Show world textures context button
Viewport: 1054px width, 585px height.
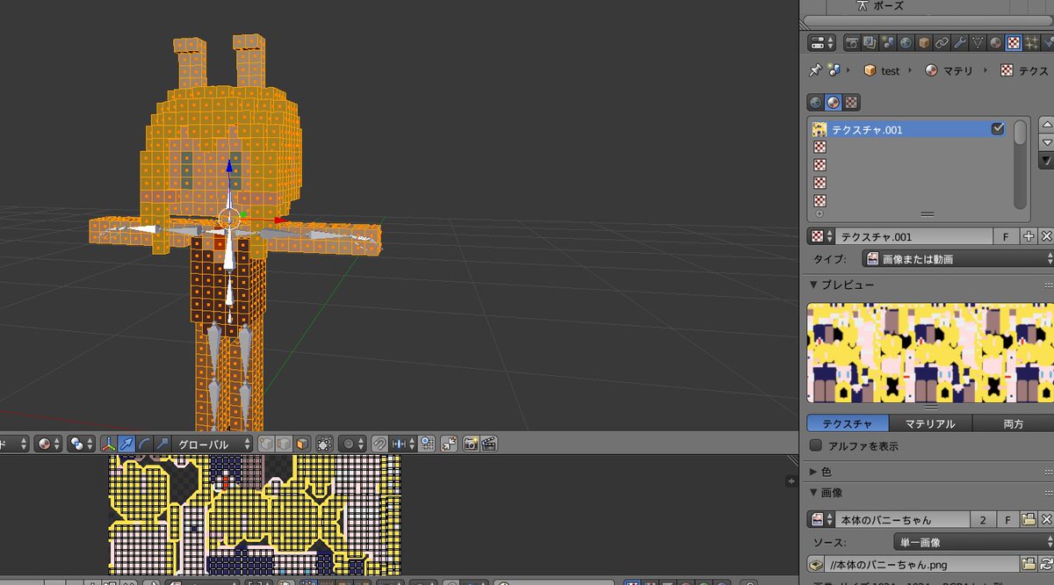point(815,102)
